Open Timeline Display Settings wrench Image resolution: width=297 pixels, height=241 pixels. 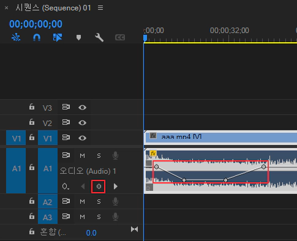[x=99, y=37]
